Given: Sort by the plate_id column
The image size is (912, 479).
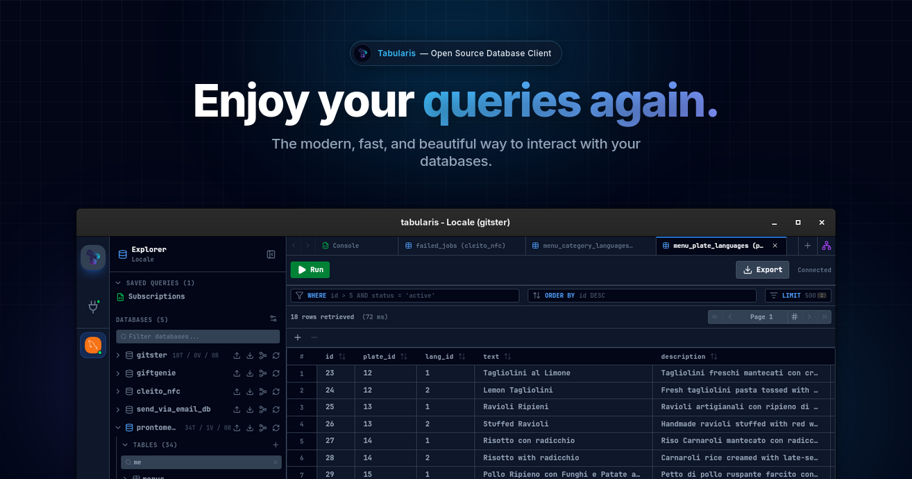Looking at the screenshot, I should [x=403, y=357].
